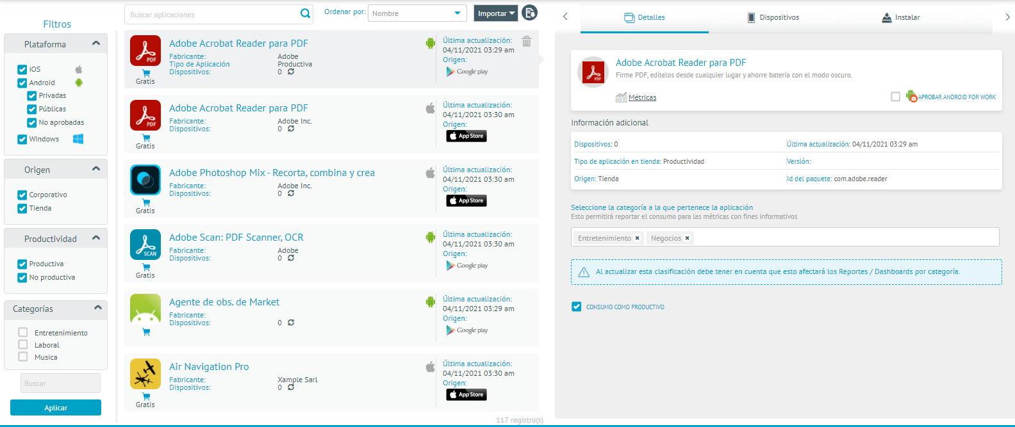Click the Buscar aplicaciones search field

[211, 14]
